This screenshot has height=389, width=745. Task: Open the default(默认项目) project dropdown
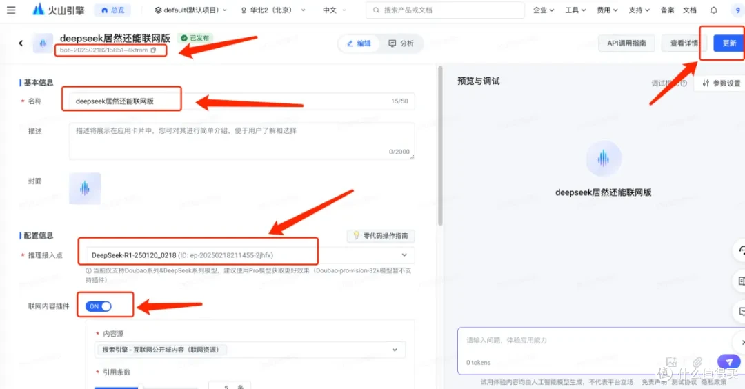(190, 10)
